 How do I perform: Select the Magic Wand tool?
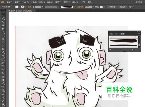[3, 22]
